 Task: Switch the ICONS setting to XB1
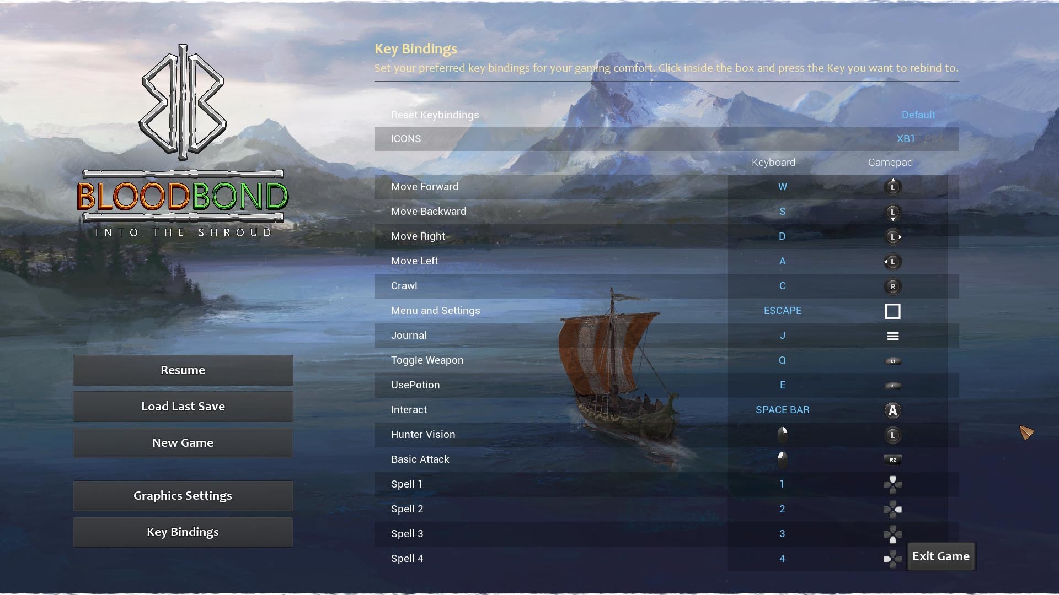tap(906, 139)
